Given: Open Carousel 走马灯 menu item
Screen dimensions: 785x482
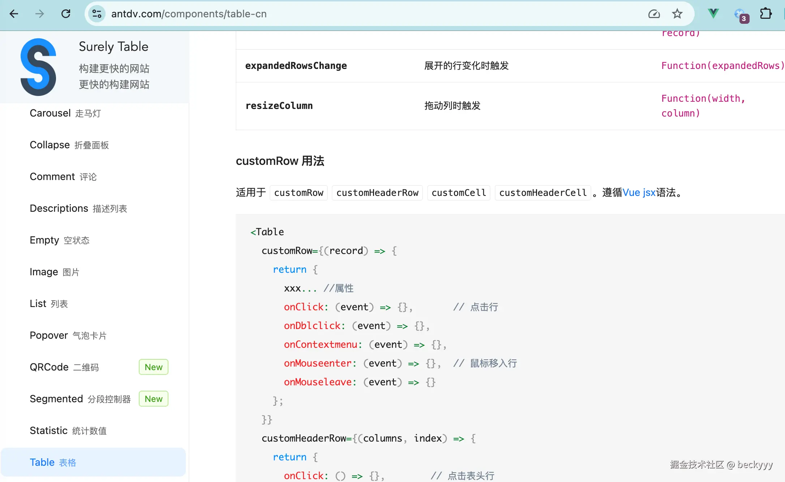Looking at the screenshot, I should (65, 113).
